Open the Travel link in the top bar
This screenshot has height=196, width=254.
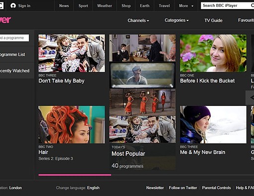click(164, 6)
